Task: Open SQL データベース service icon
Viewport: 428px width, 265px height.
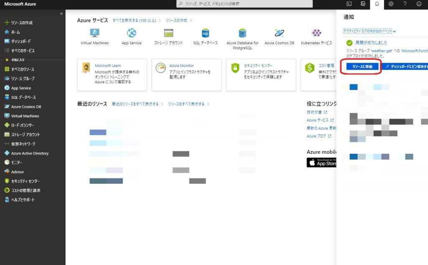Action: 206,33
